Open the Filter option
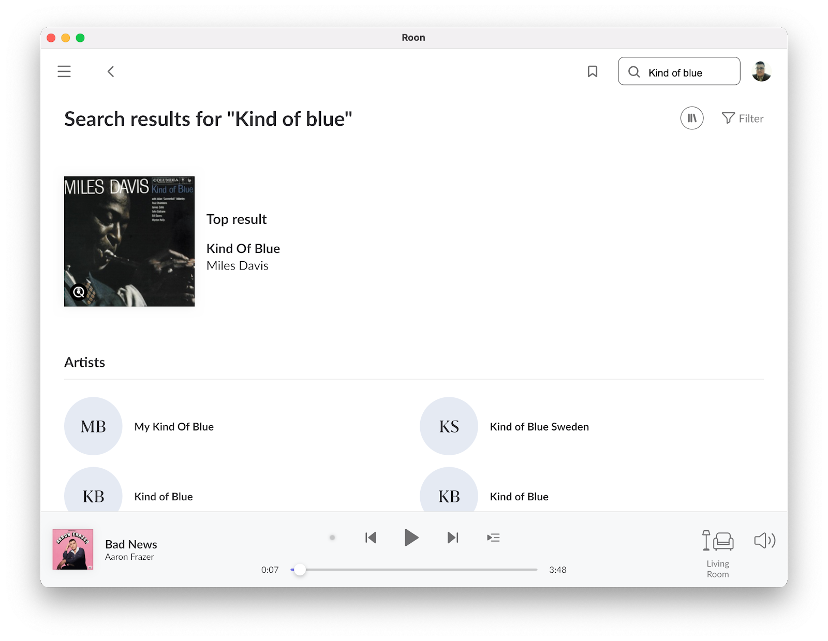 [743, 118]
